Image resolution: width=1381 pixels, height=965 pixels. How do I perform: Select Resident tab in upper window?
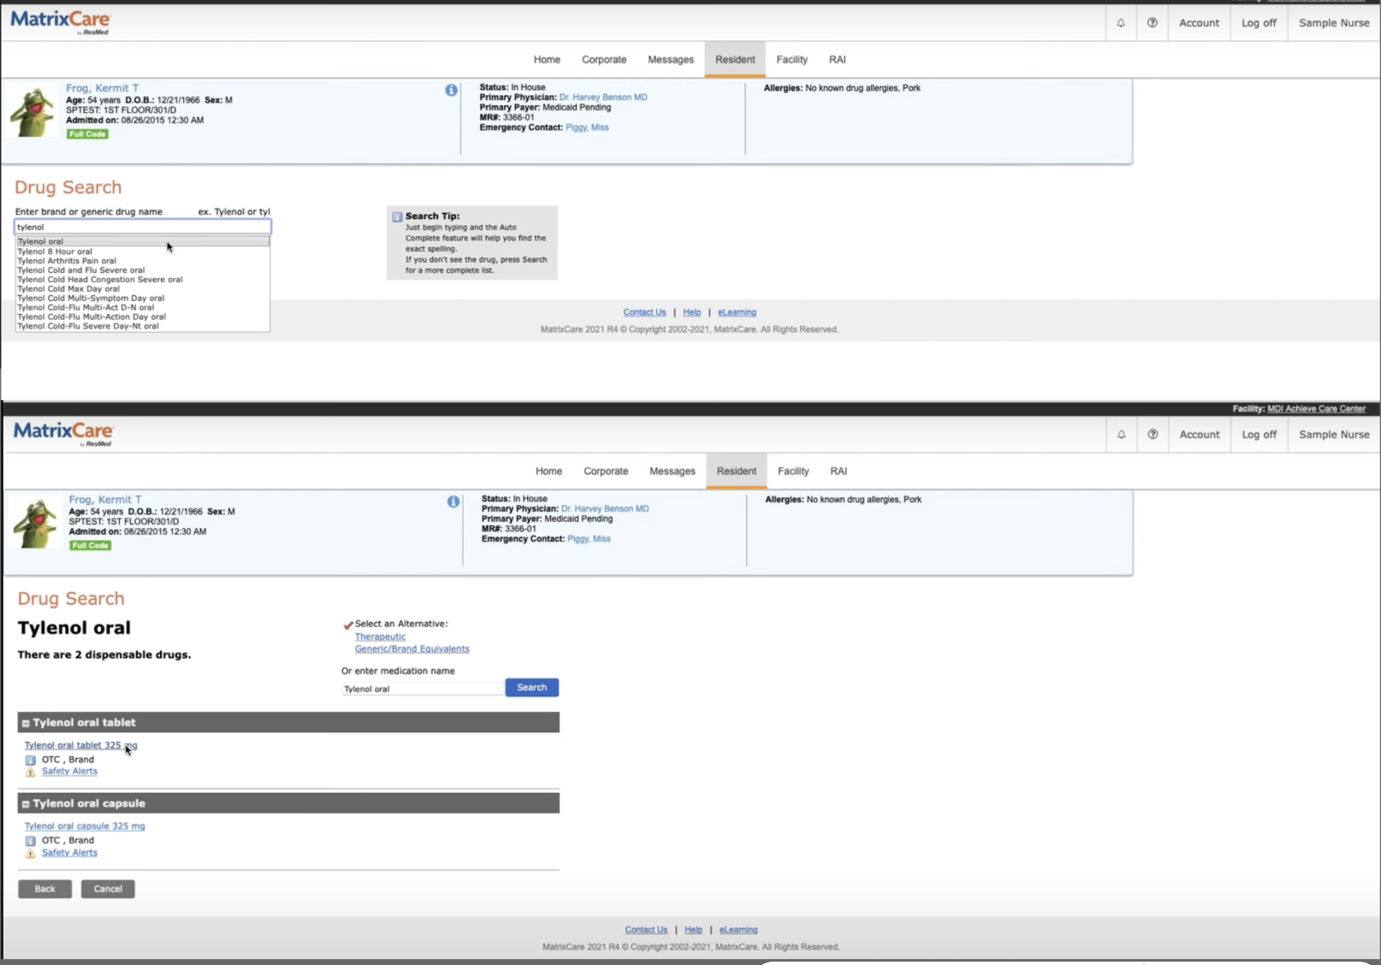[x=735, y=60]
